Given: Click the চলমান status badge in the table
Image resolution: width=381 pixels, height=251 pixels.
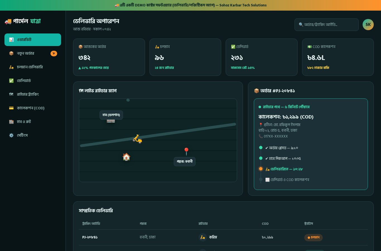Looking at the screenshot, I should pos(314,237).
